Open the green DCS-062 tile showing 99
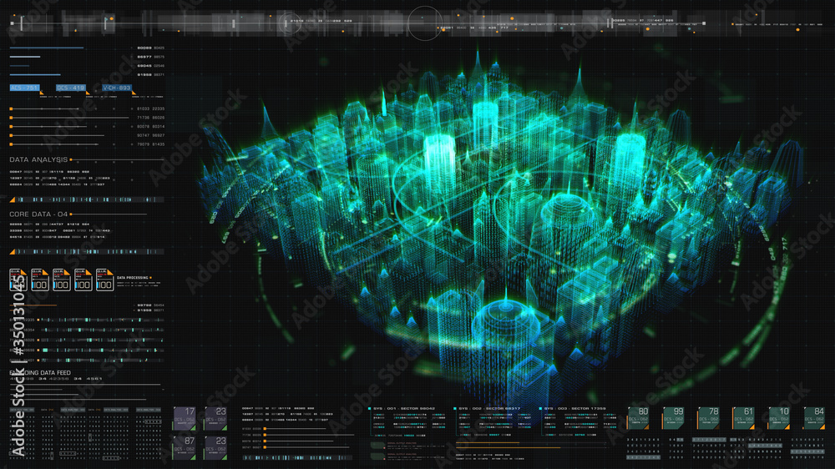The width and height of the screenshot is (835, 469). tap(673, 418)
